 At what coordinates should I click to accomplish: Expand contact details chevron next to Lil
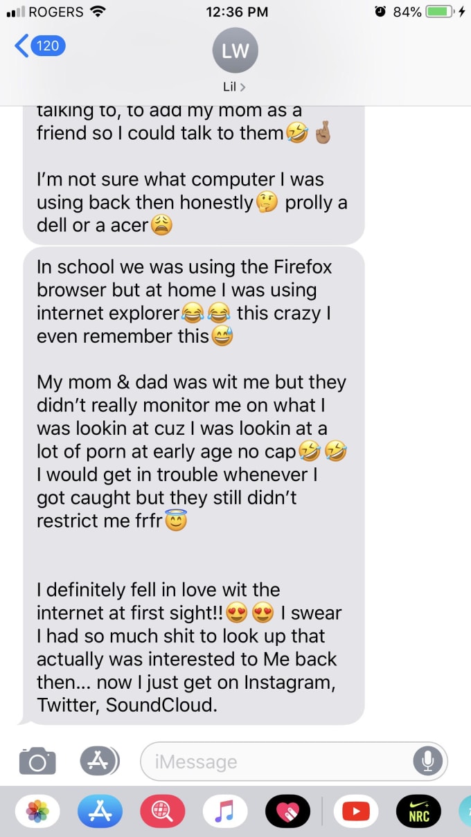242,87
